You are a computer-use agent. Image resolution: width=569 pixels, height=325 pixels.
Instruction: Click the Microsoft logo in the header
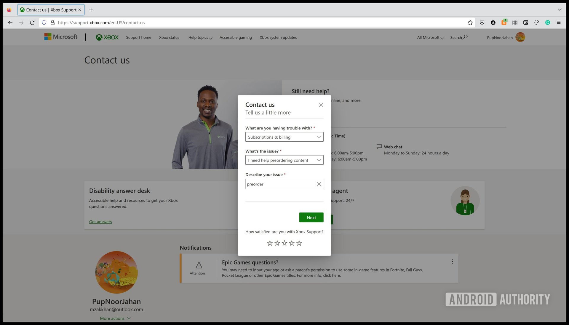pos(60,36)
